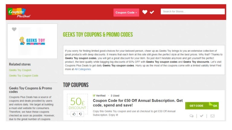Favorite the Geeks Toy store with the gray heart
The width and height of the screenshot is (232, 130).
pyautogui.click(x=14, y=29)
